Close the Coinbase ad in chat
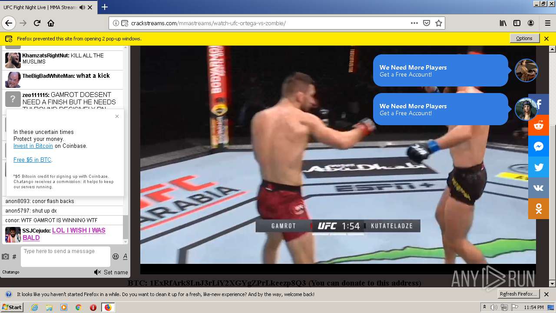The height and width of the screenshot is (313, 556). coord(117,116)
